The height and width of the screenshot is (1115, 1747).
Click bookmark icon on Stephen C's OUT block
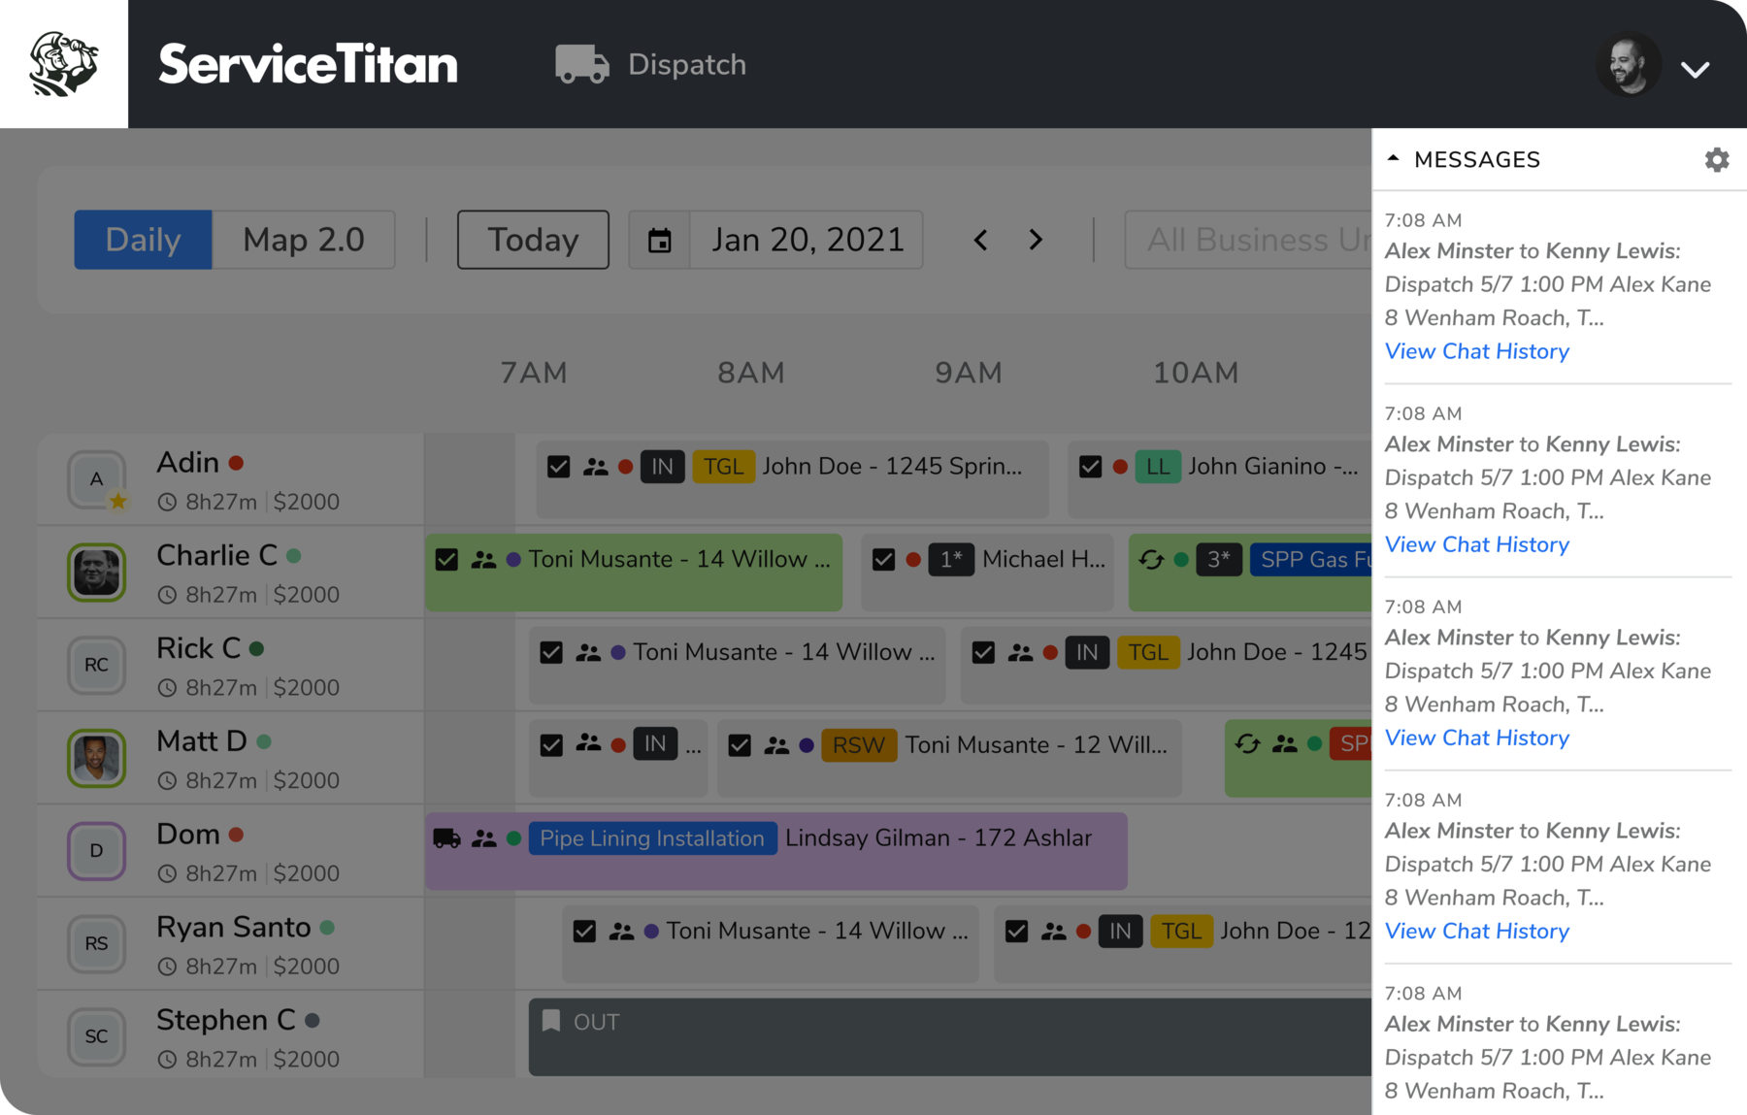point(551,1021)
